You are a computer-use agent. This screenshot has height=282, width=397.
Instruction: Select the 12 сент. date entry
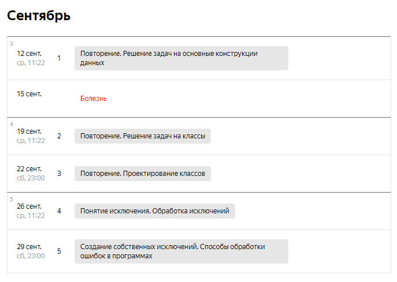[31, 58]
